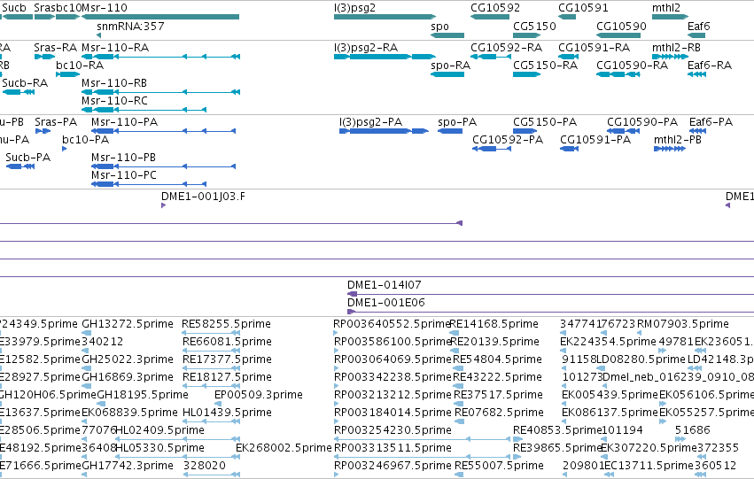Click the Eaf6-RA transcript label
The width and height of the screenshot is (754, 479).
point(710,66)
